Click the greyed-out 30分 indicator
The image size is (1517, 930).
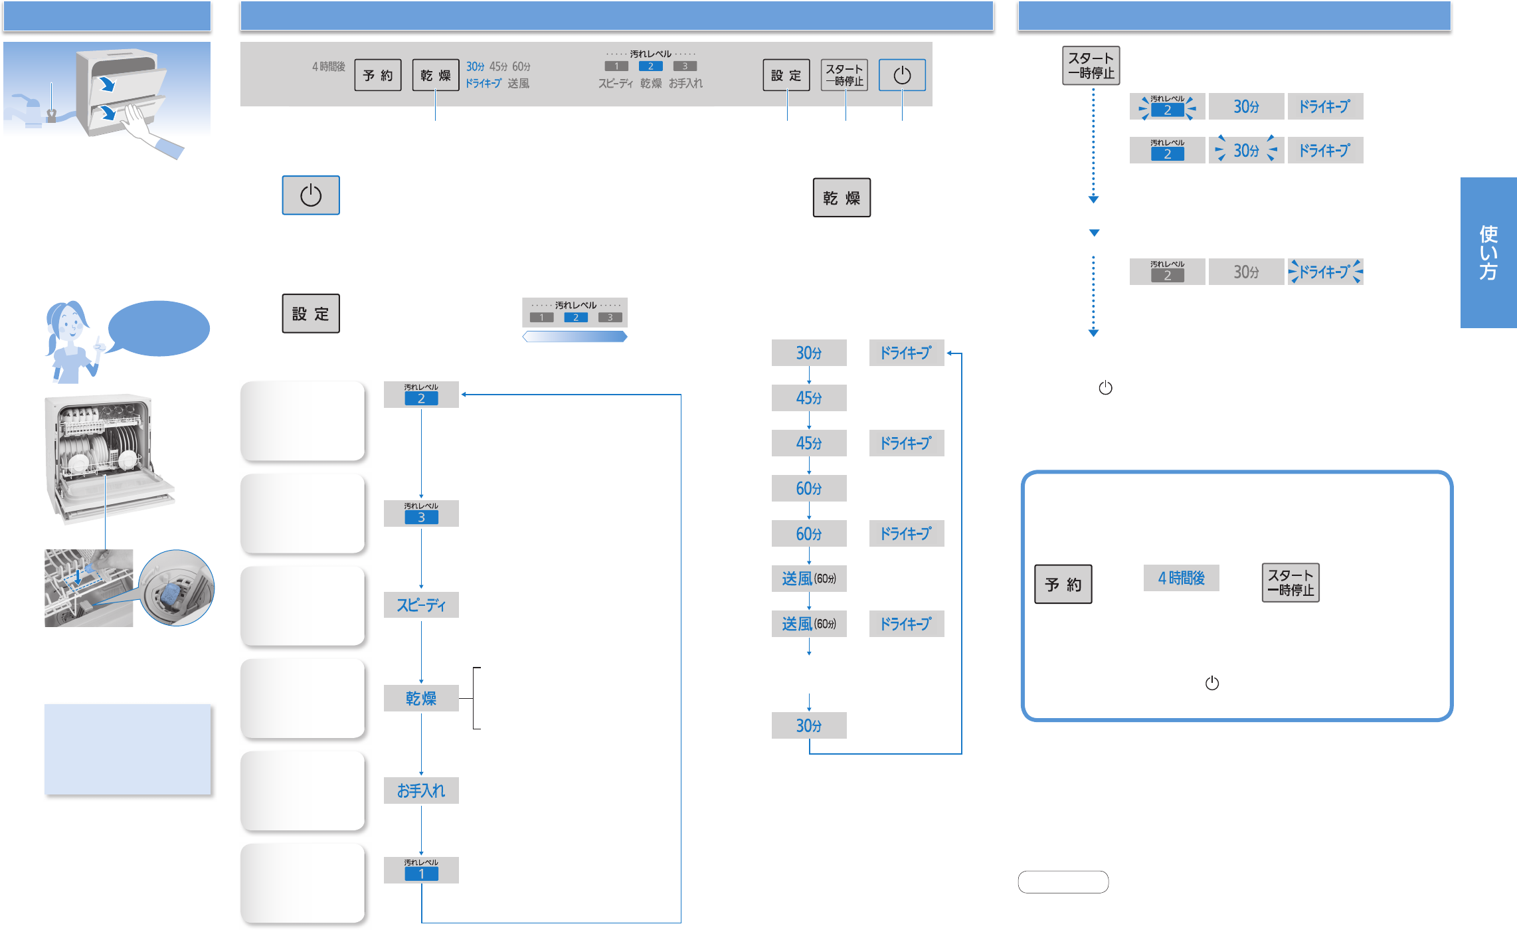(x=1246, y=272)
